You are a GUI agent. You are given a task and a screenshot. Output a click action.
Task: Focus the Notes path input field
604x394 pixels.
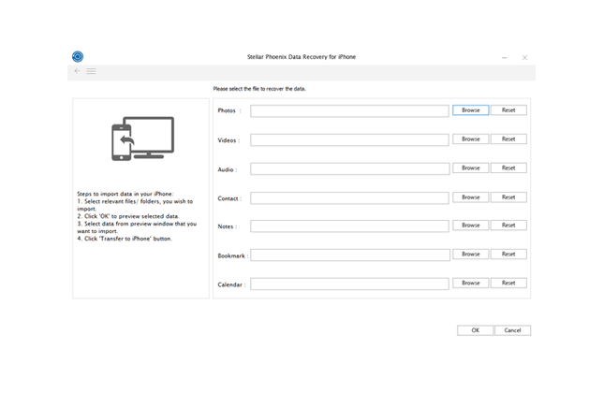(x=349, y=226)
